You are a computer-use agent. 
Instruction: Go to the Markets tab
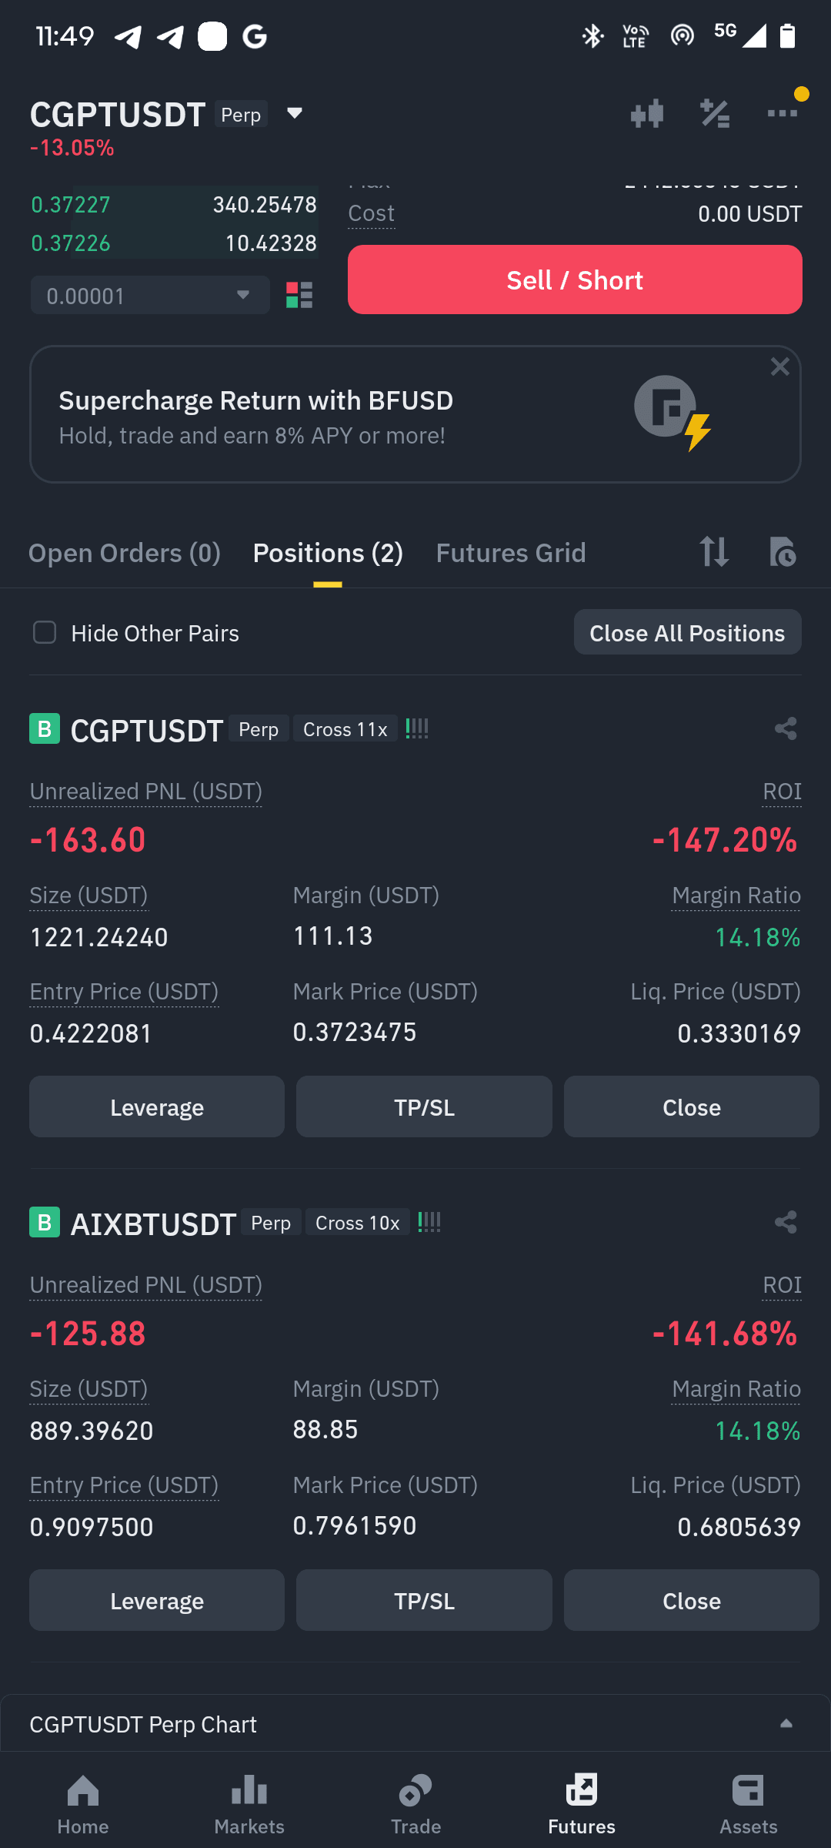(x=249, y=1804)
